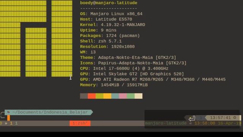
Task: Click the Uptime: 9 mins line
Action: (98, 30)
